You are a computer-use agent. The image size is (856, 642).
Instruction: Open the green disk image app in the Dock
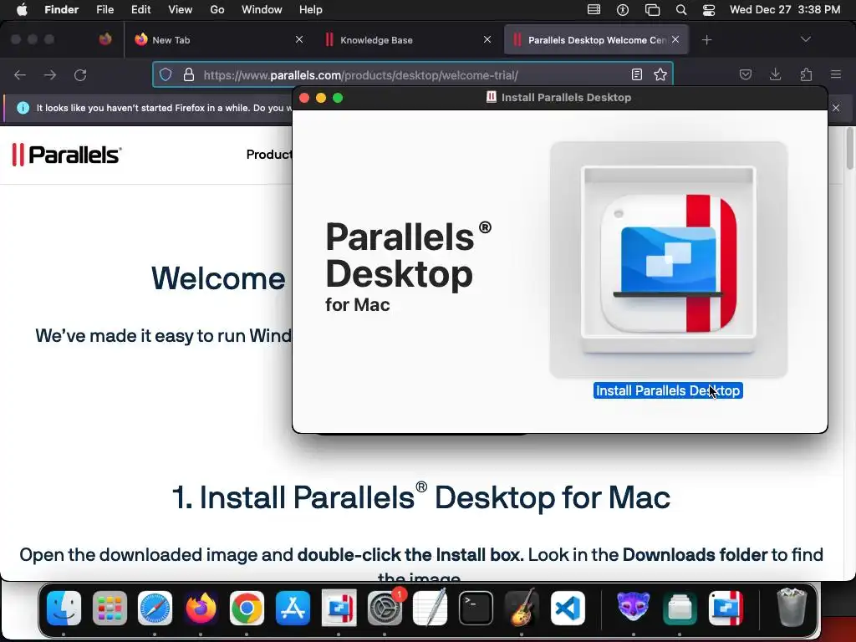(x=680, y=608)
